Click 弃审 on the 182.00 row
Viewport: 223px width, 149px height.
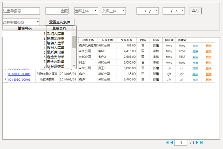[195, 46]
